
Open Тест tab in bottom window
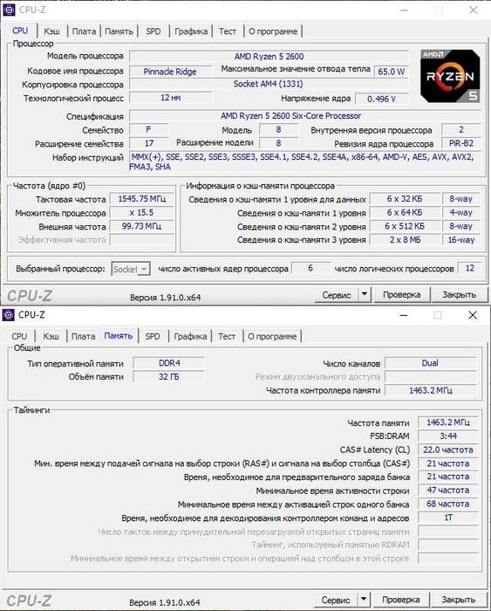pos(227,336)
